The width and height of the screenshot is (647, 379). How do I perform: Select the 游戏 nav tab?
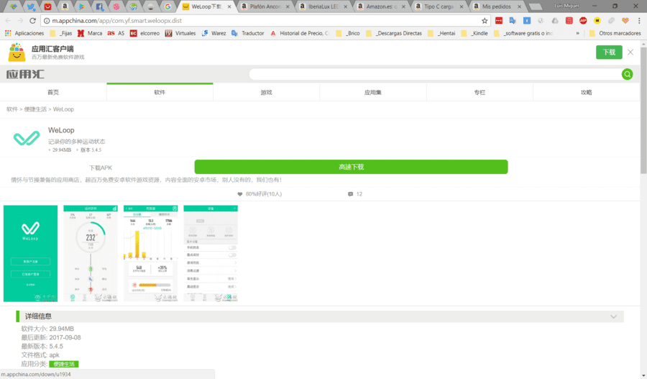[x=266, y=92]
